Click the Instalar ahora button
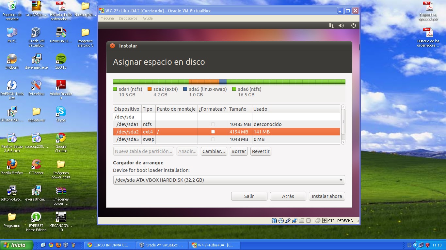This screenshot has width=446, height=250. (327, 196)
